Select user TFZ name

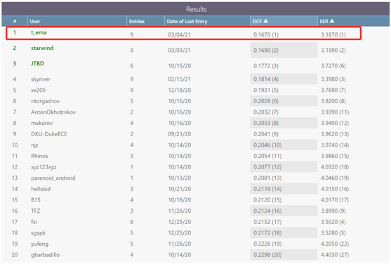click(35, 211)
